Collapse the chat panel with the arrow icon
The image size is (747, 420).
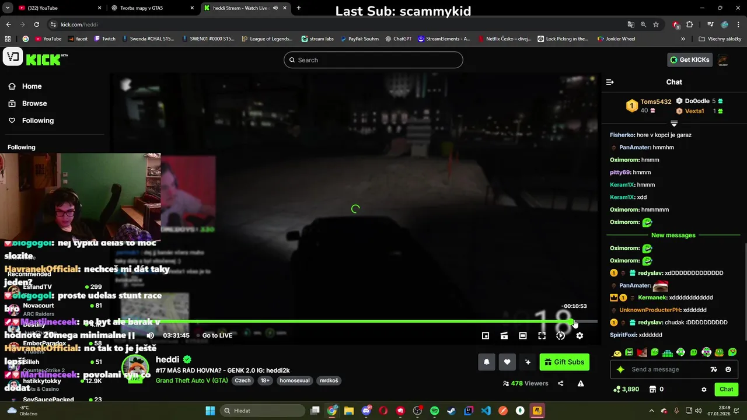pyautogui.click(x=610, y=82)
